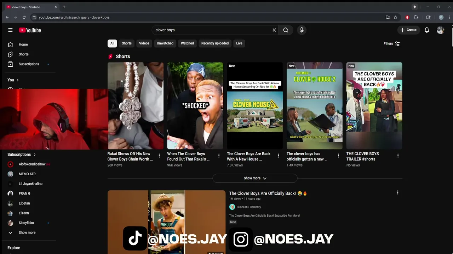
Task: Open THE CLOVER BOYS TRAILER short thumbnail
Action: pyautogui.click(x=374, y=106)
